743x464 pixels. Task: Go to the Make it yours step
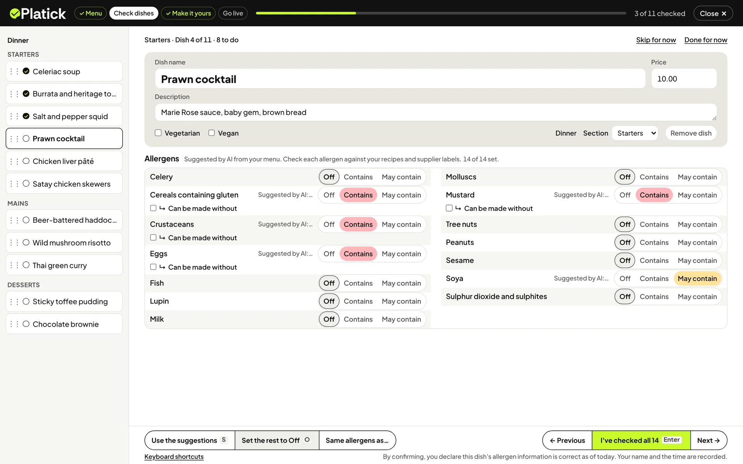coord(188,13)
